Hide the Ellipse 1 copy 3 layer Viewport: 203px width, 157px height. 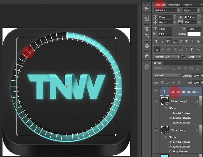[x=156, y=101]
